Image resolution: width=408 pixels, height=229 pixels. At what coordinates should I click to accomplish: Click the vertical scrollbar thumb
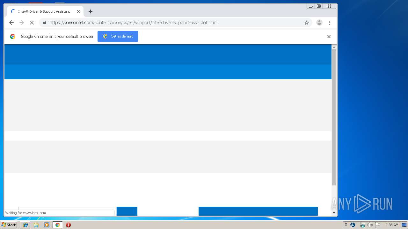coord(334,117)
